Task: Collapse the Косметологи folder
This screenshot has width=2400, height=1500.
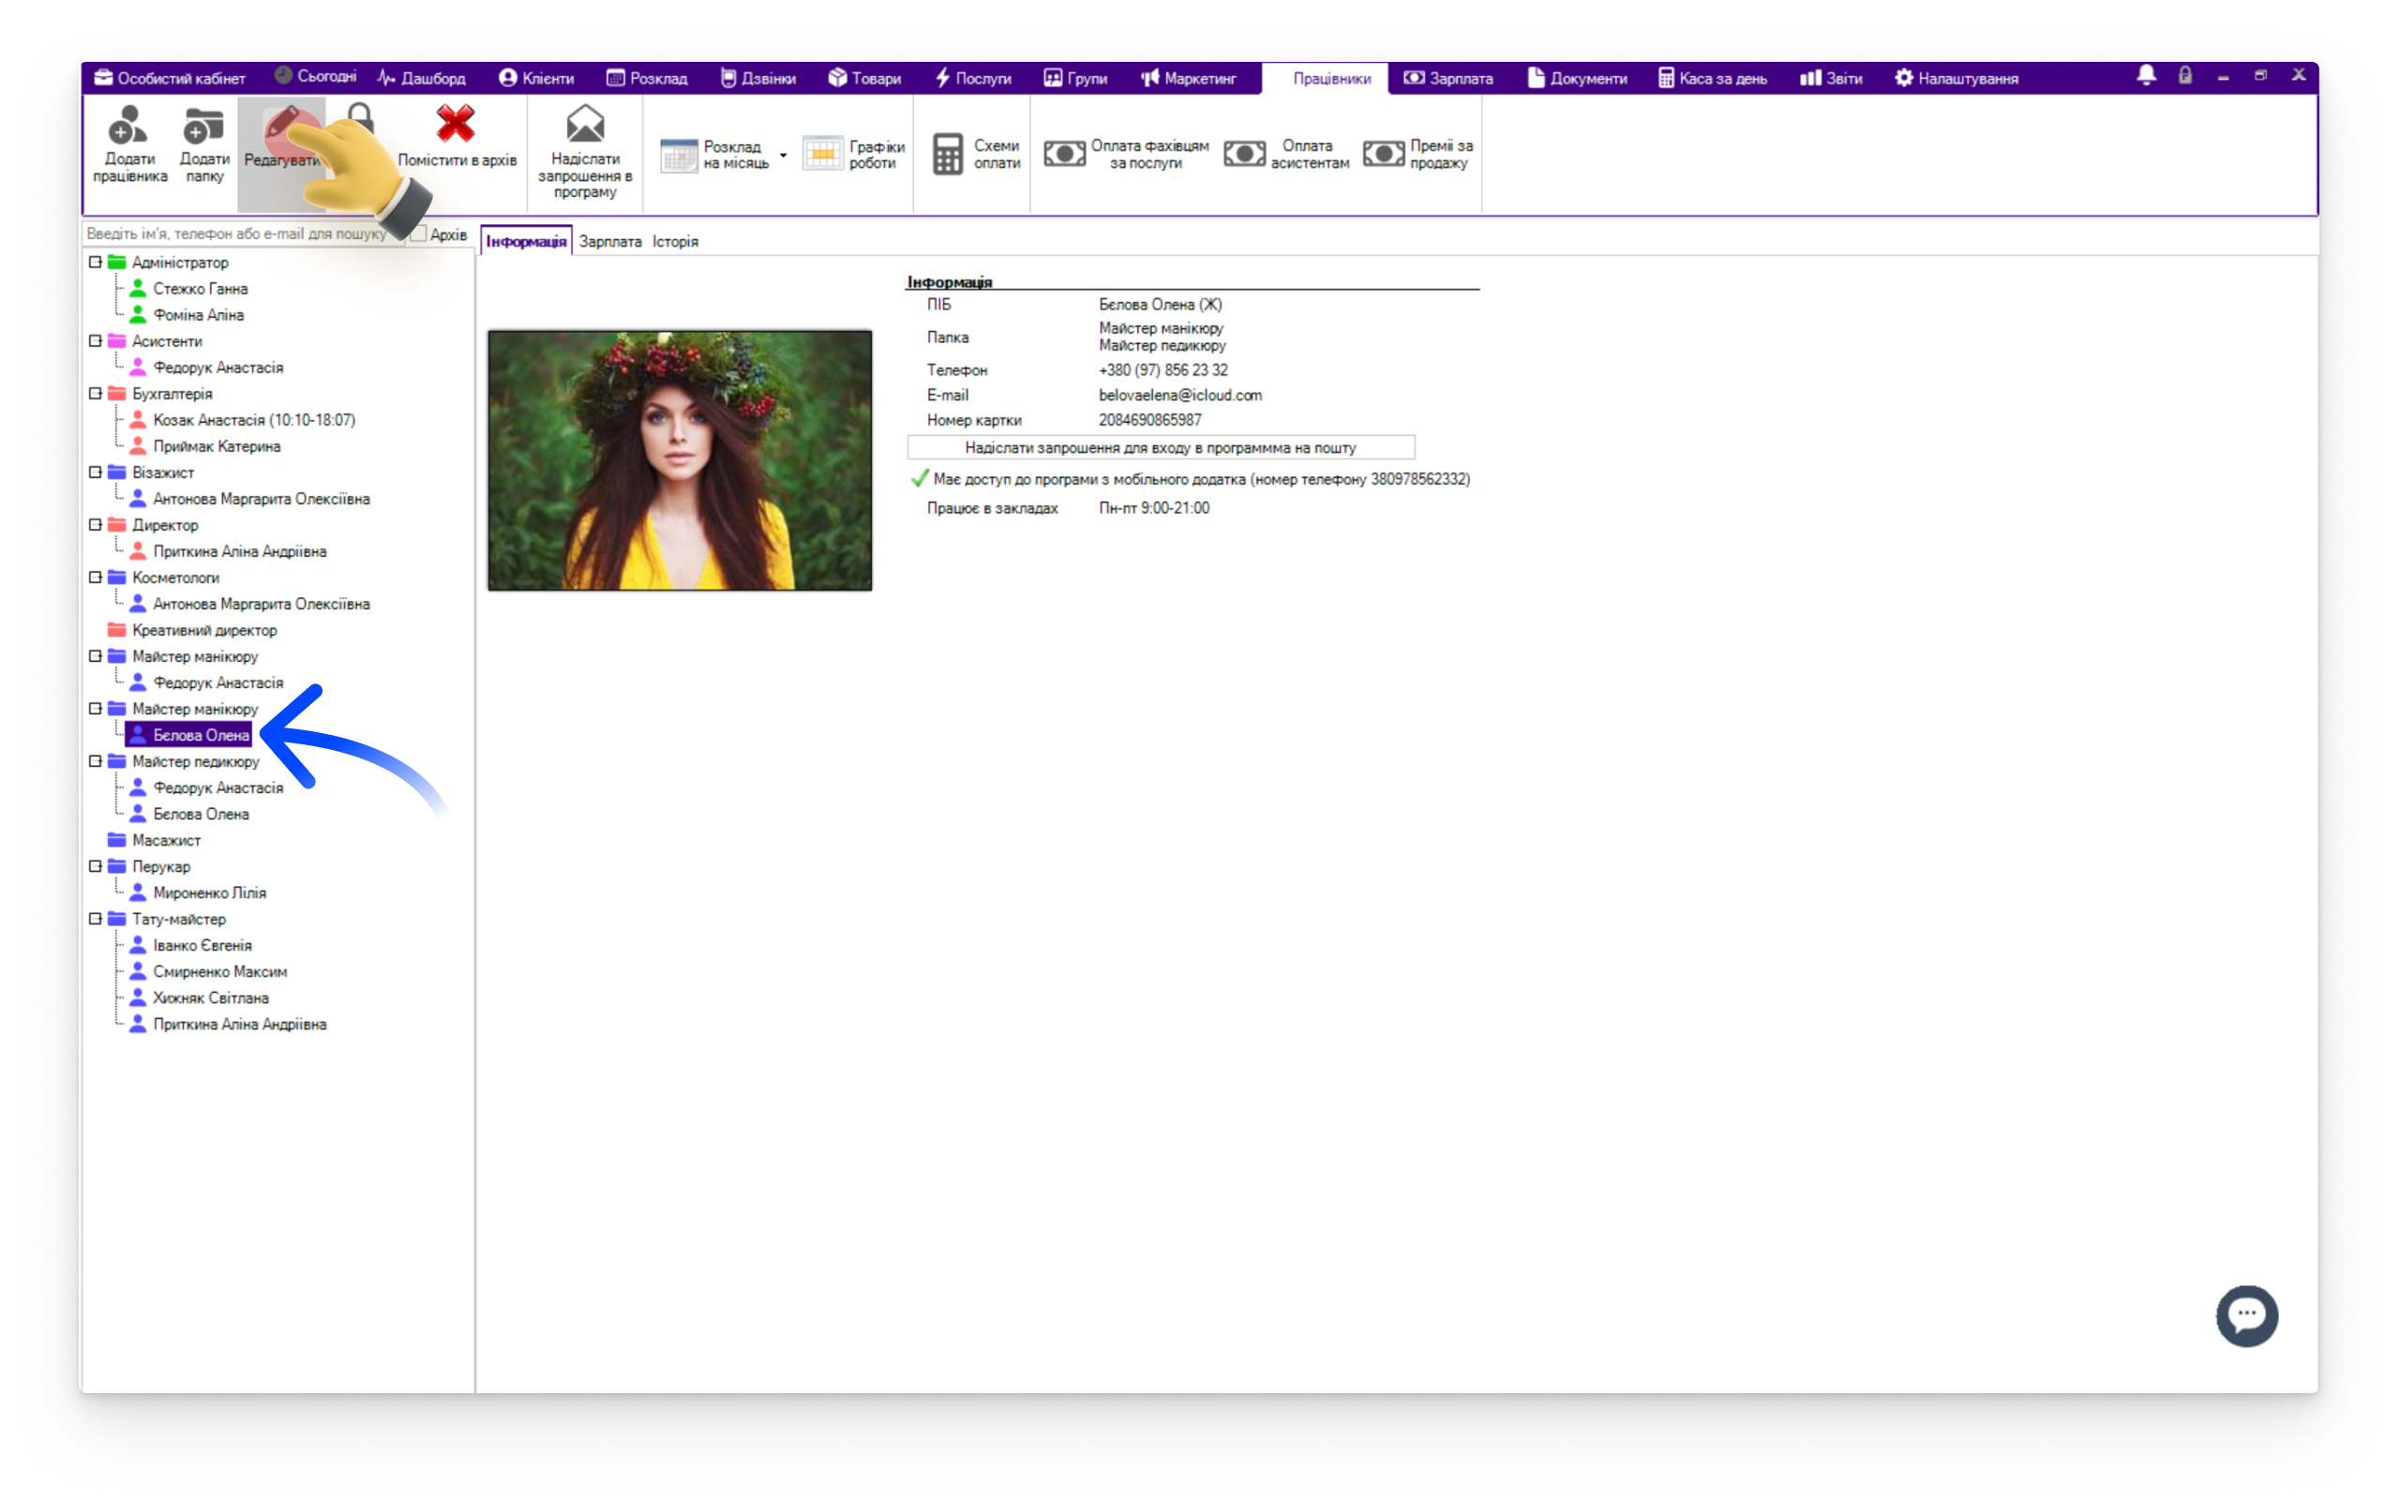Action: coord(96,577)
